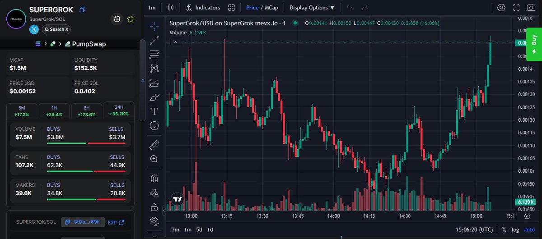Open the EXP explorer link
Screen dimensions: 542x239
(x=116, y=222)
